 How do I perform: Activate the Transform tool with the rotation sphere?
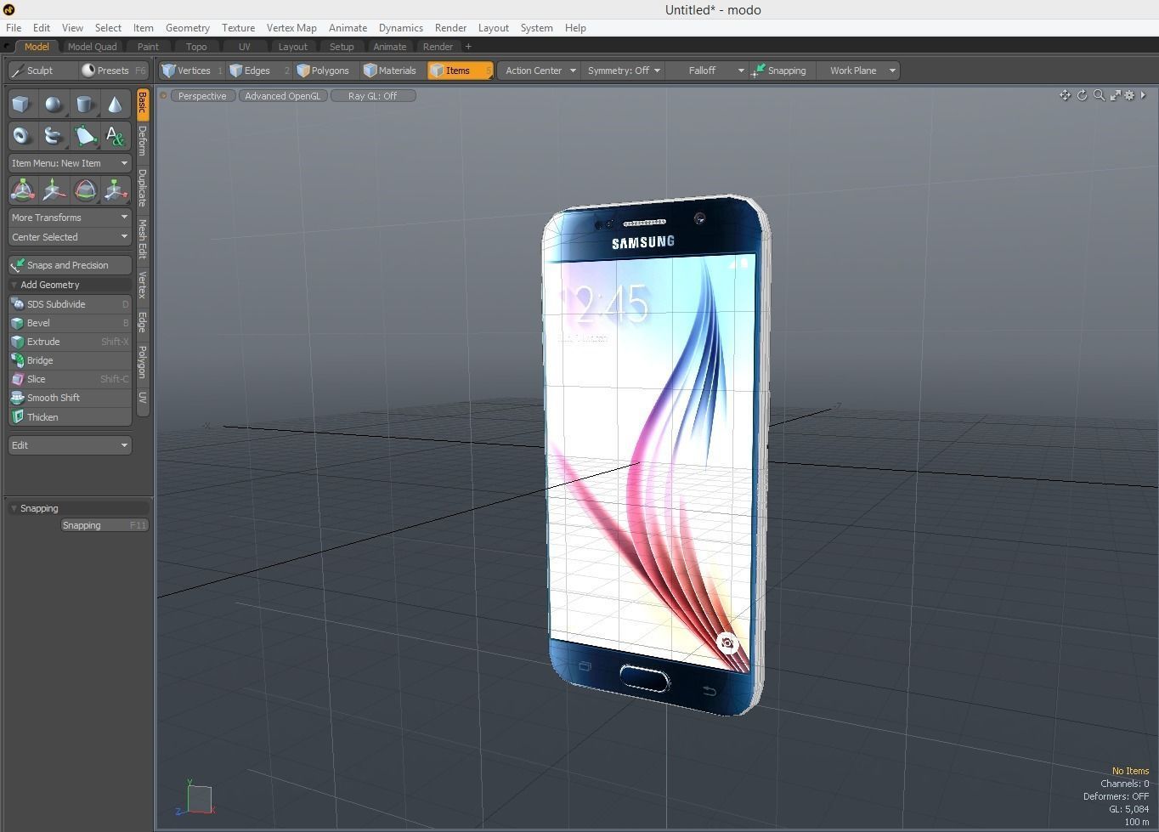22,190
